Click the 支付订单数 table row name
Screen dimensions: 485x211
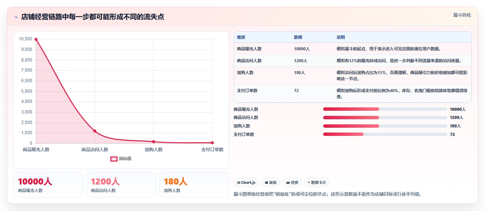pyautogui.click(x=247, y=91)
